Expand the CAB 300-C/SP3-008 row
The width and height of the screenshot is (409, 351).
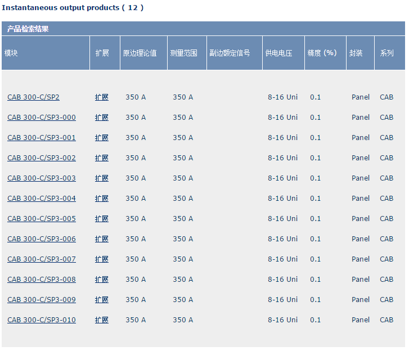point(102,280)
